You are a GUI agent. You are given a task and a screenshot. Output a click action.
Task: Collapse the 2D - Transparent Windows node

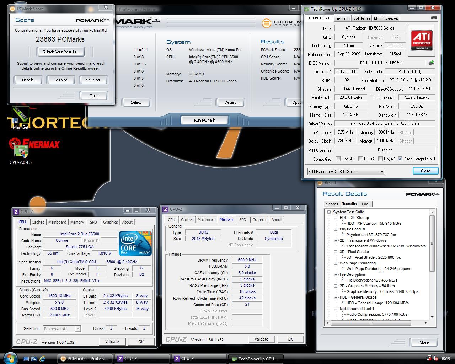(336, 240)
